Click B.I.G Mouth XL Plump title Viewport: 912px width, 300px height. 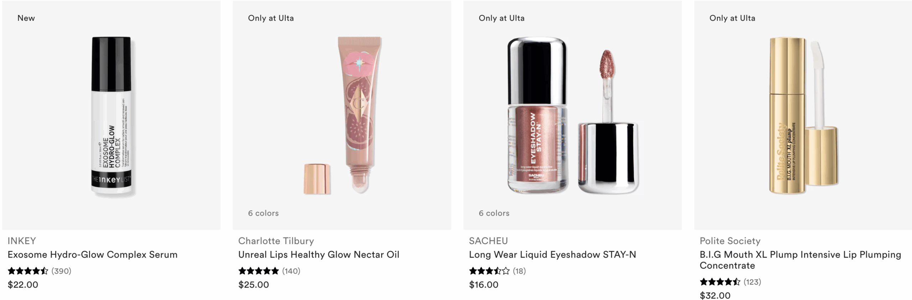click(800, 260)
